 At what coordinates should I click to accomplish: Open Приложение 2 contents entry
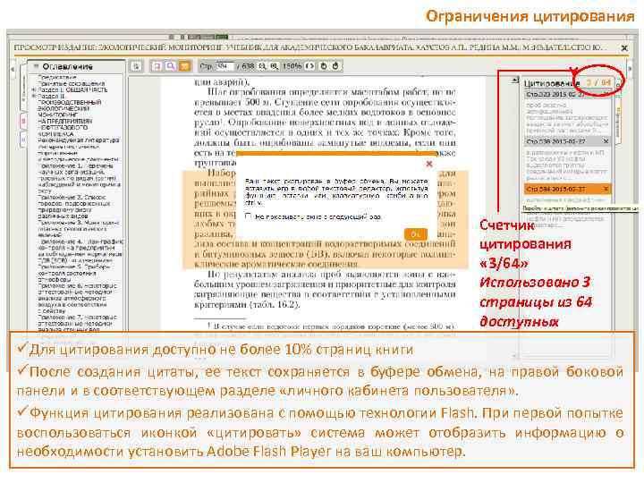coord(75,207)
